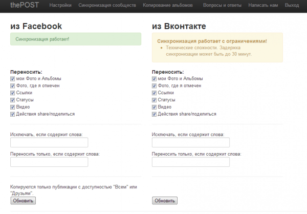
Task: Click Выход to log out
Action: 292,5
